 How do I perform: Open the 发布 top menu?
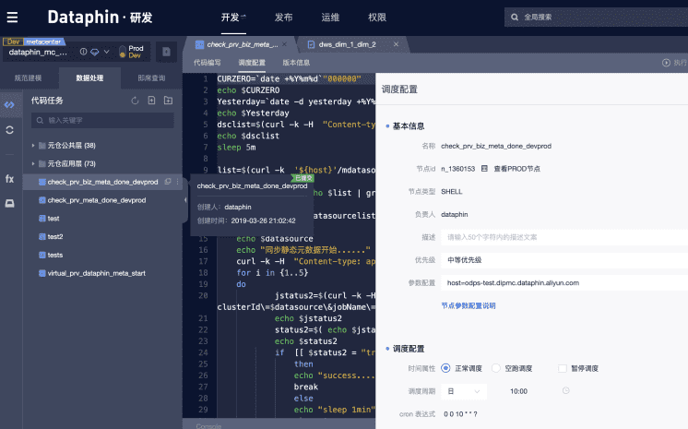(283, 18)
